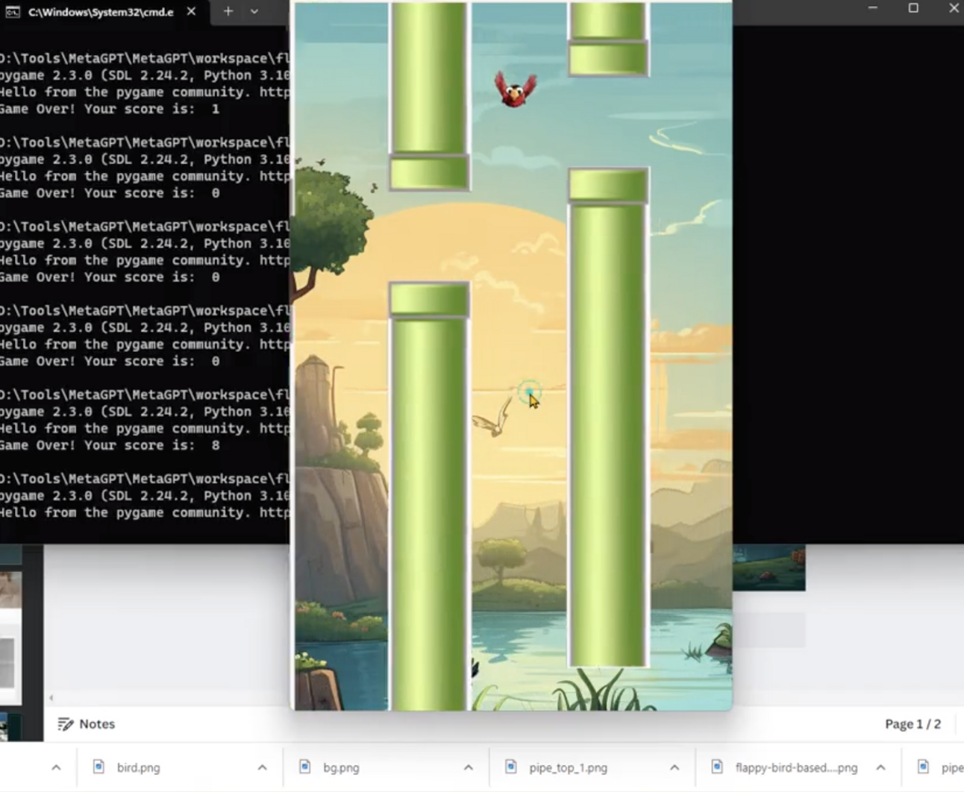Close the cmd.exe terminal tab
The height and width of the screenshot is (792, 964).
(x=191, y=11)
